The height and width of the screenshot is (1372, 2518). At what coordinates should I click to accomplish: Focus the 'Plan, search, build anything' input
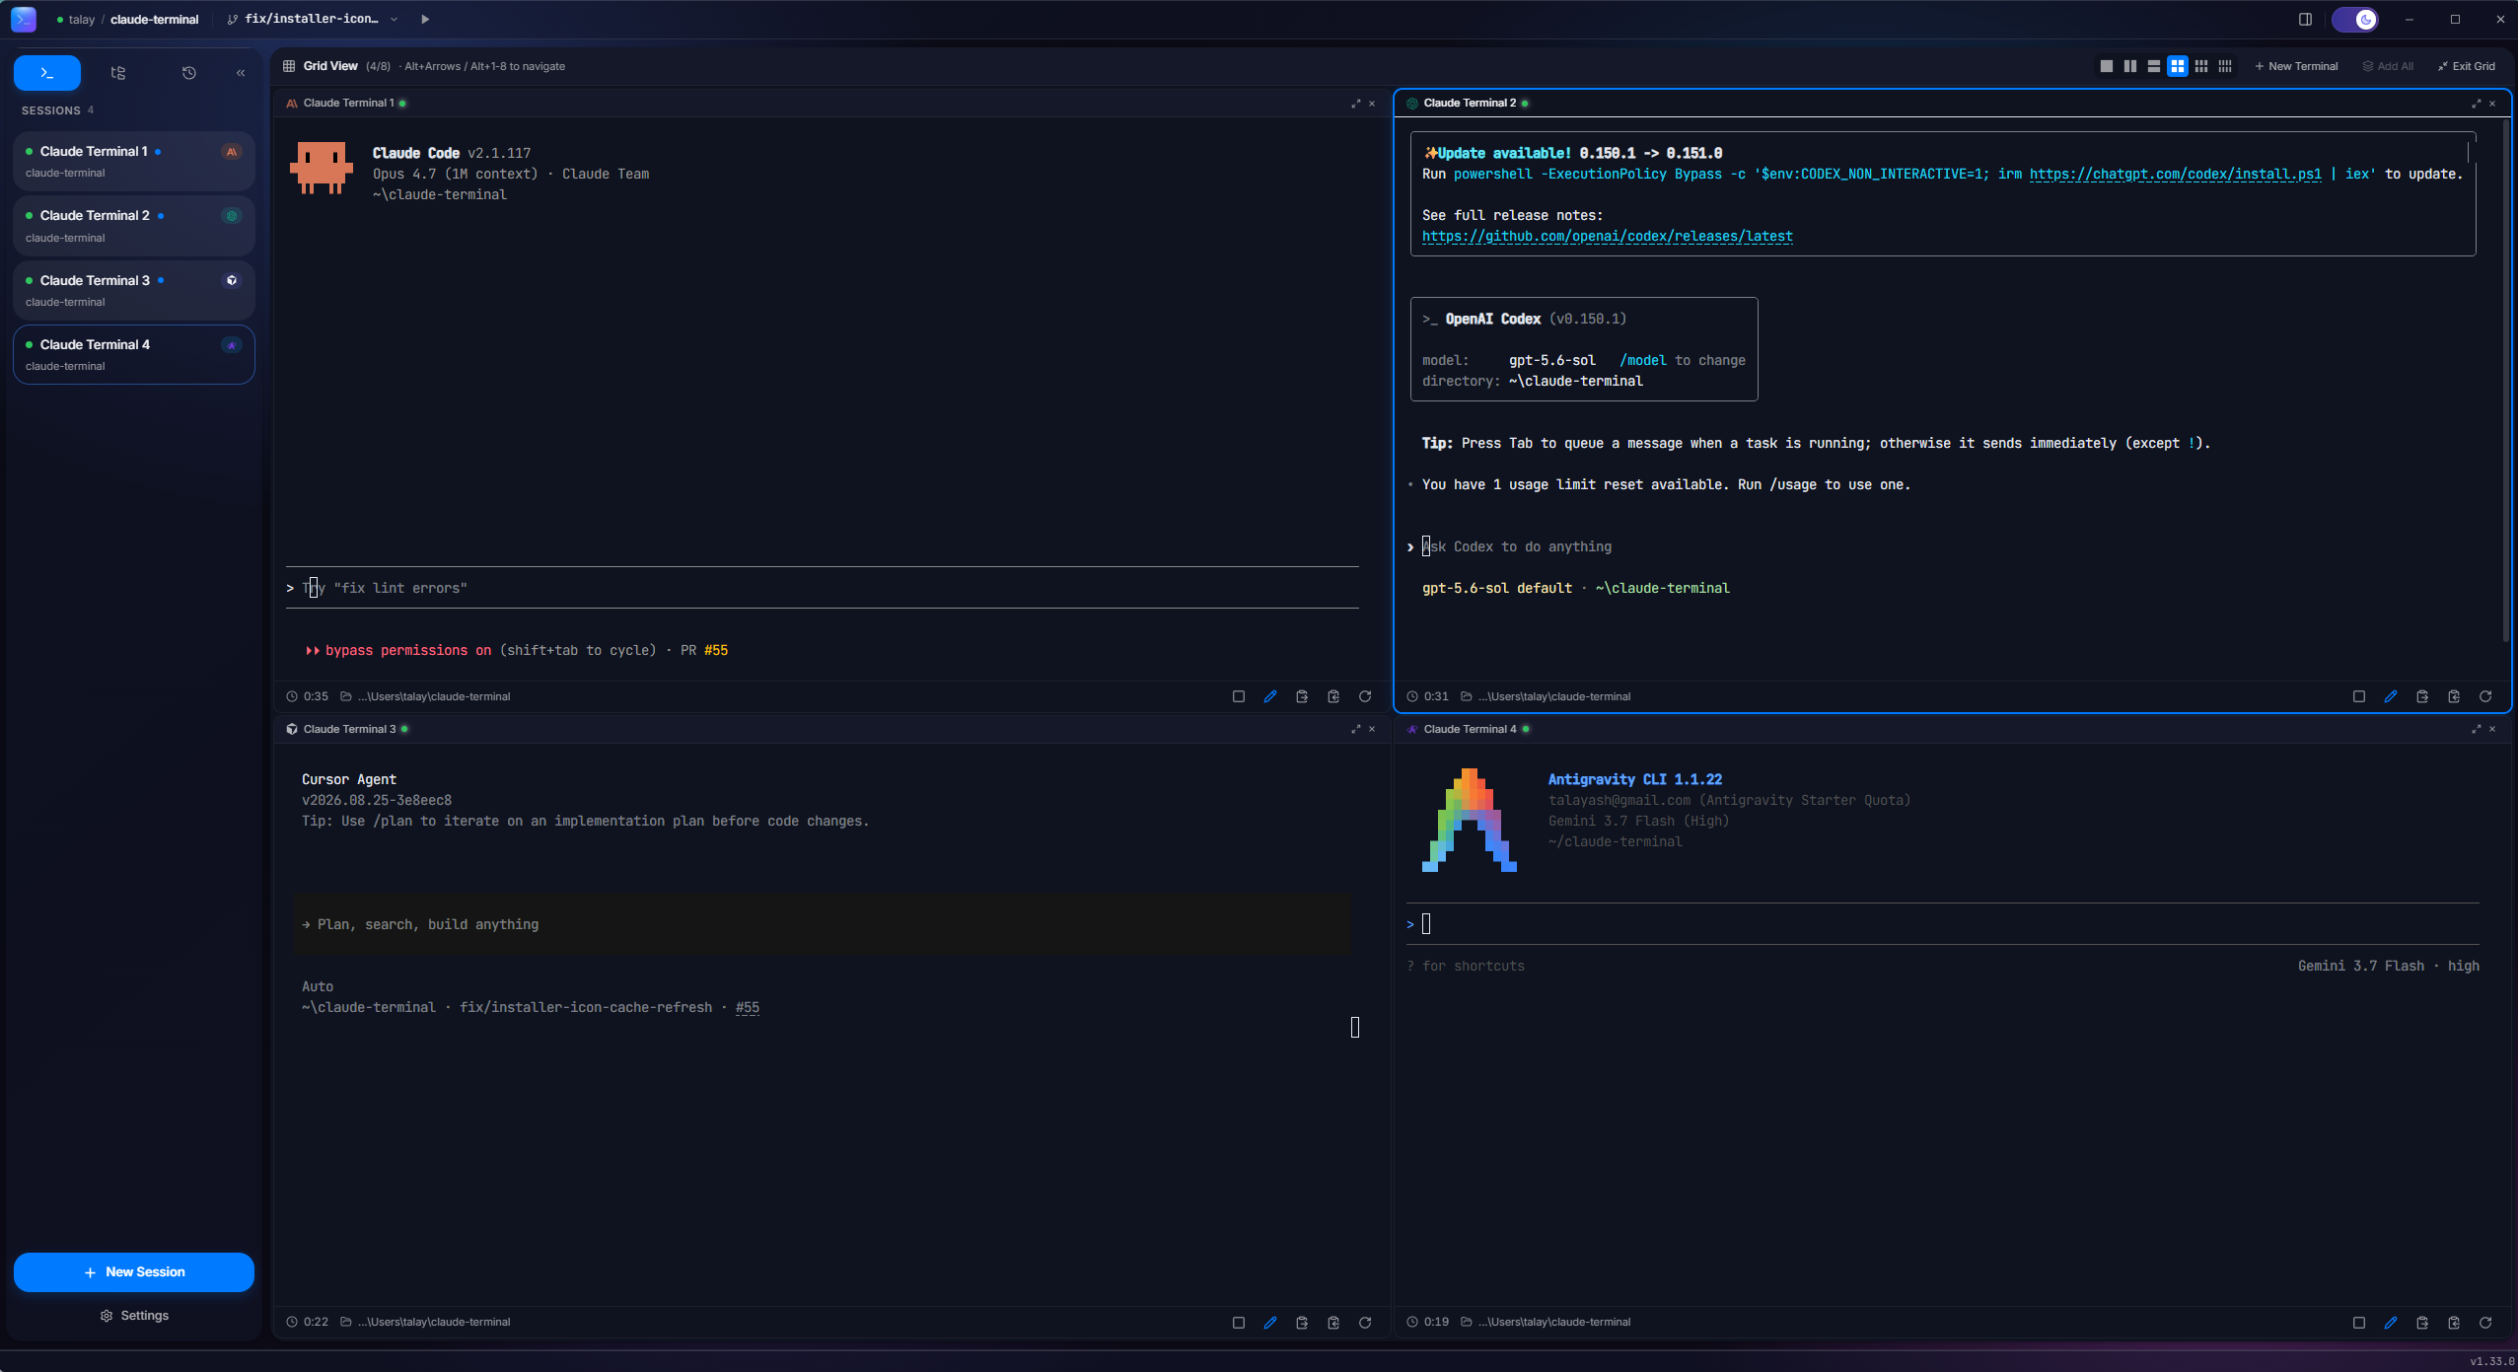823,925
